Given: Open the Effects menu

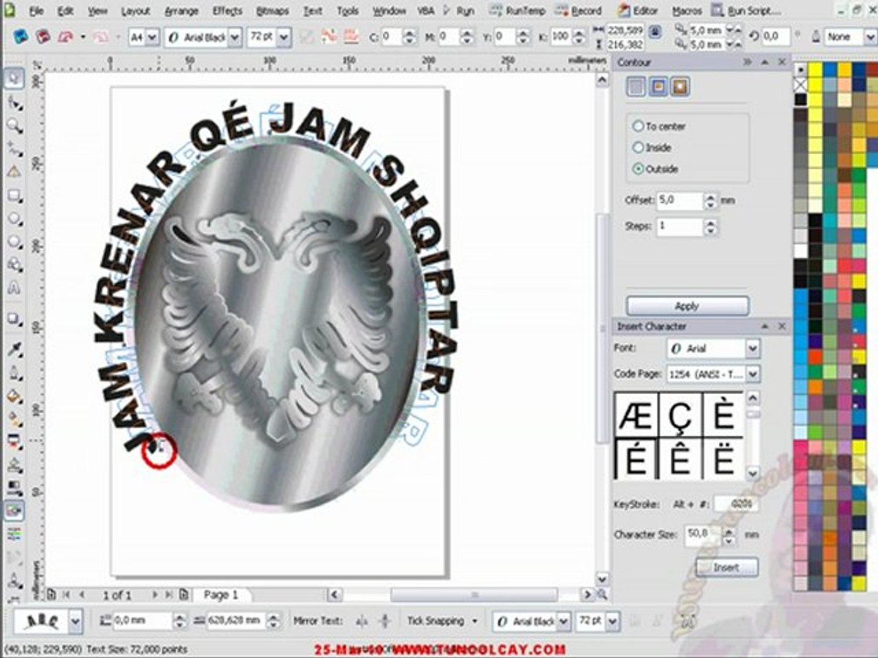Looking at the screenshot, I should pos(227,11).
